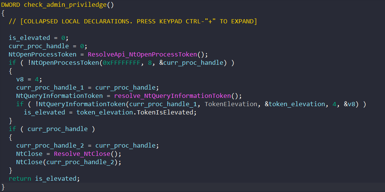Open the ResolveApi_NtOpenProcessToken function call
Viewport: 385px width, 192px height.
(142, 54)
